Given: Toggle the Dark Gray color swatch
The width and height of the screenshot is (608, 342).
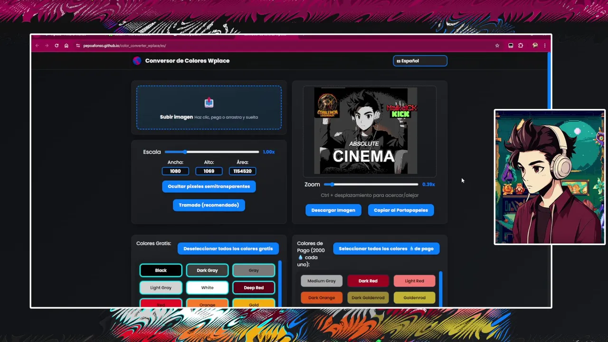Looking at the screenshot, I should pyautogui.click(x=207, y=270).
